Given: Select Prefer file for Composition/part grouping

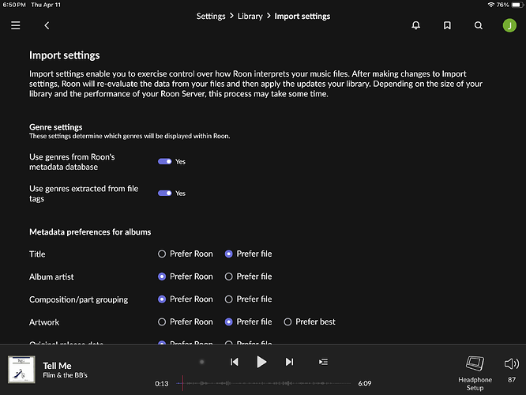Looking at the screenshot, I should [248, 299].
